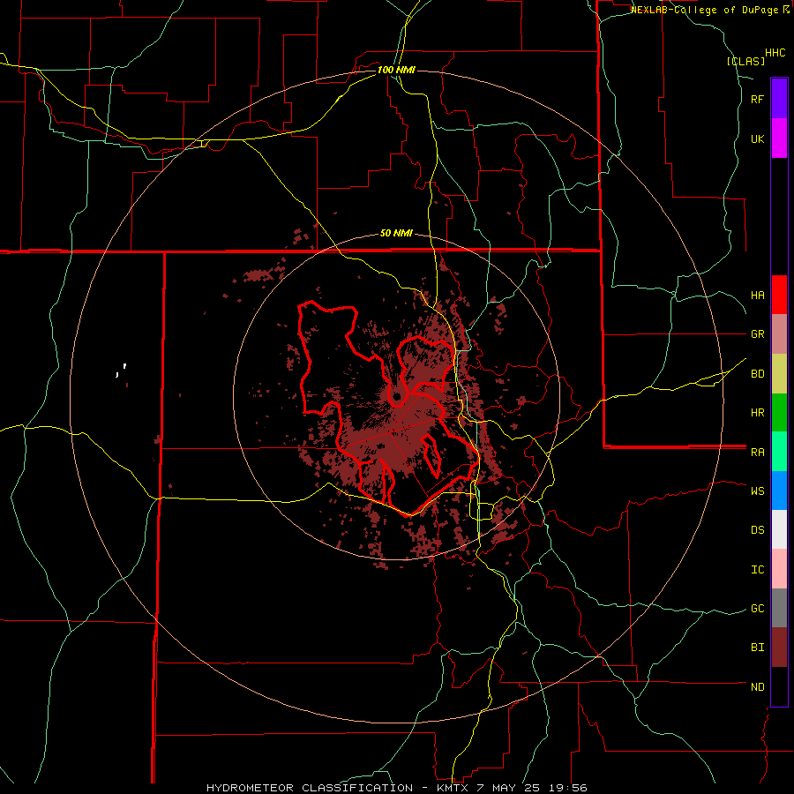This screenshot has height=794, width=794.
Task: Click the "HHC" product label
Action: click(775, 53)
